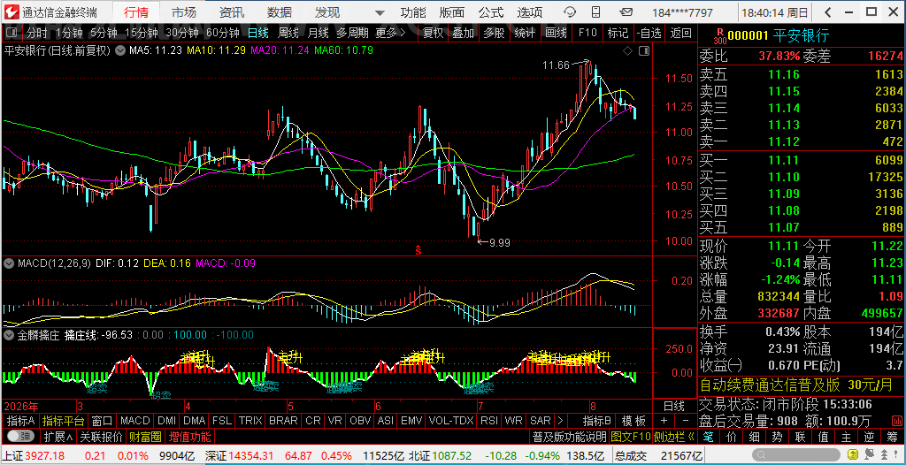
Task: Show more indicators with > arrow
Action: (560, 421)
